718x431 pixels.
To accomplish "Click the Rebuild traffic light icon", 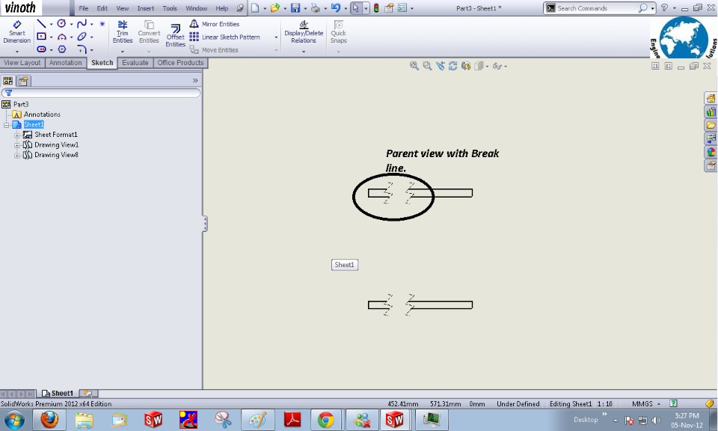I will (376, 7).
